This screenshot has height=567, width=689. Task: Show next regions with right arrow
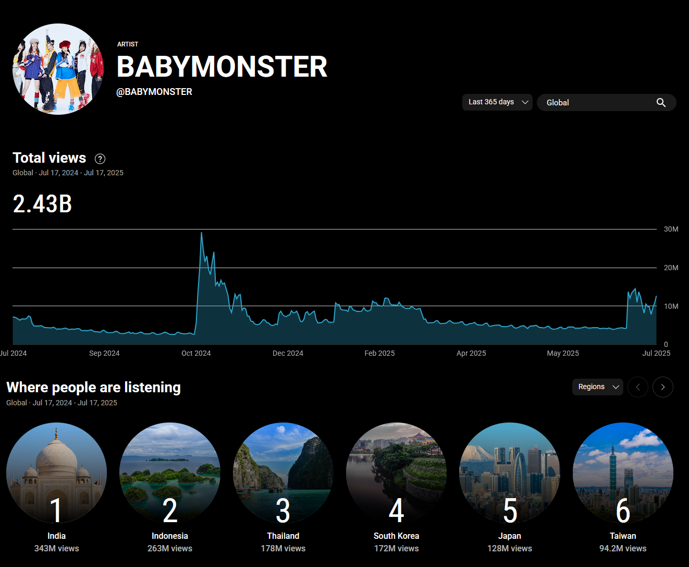663,387
